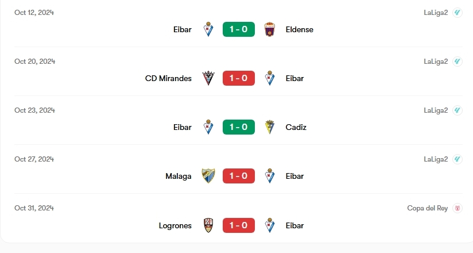The image size is (473, 253).
Task: Select the Malaga team name
Action: tap(179, 176)
